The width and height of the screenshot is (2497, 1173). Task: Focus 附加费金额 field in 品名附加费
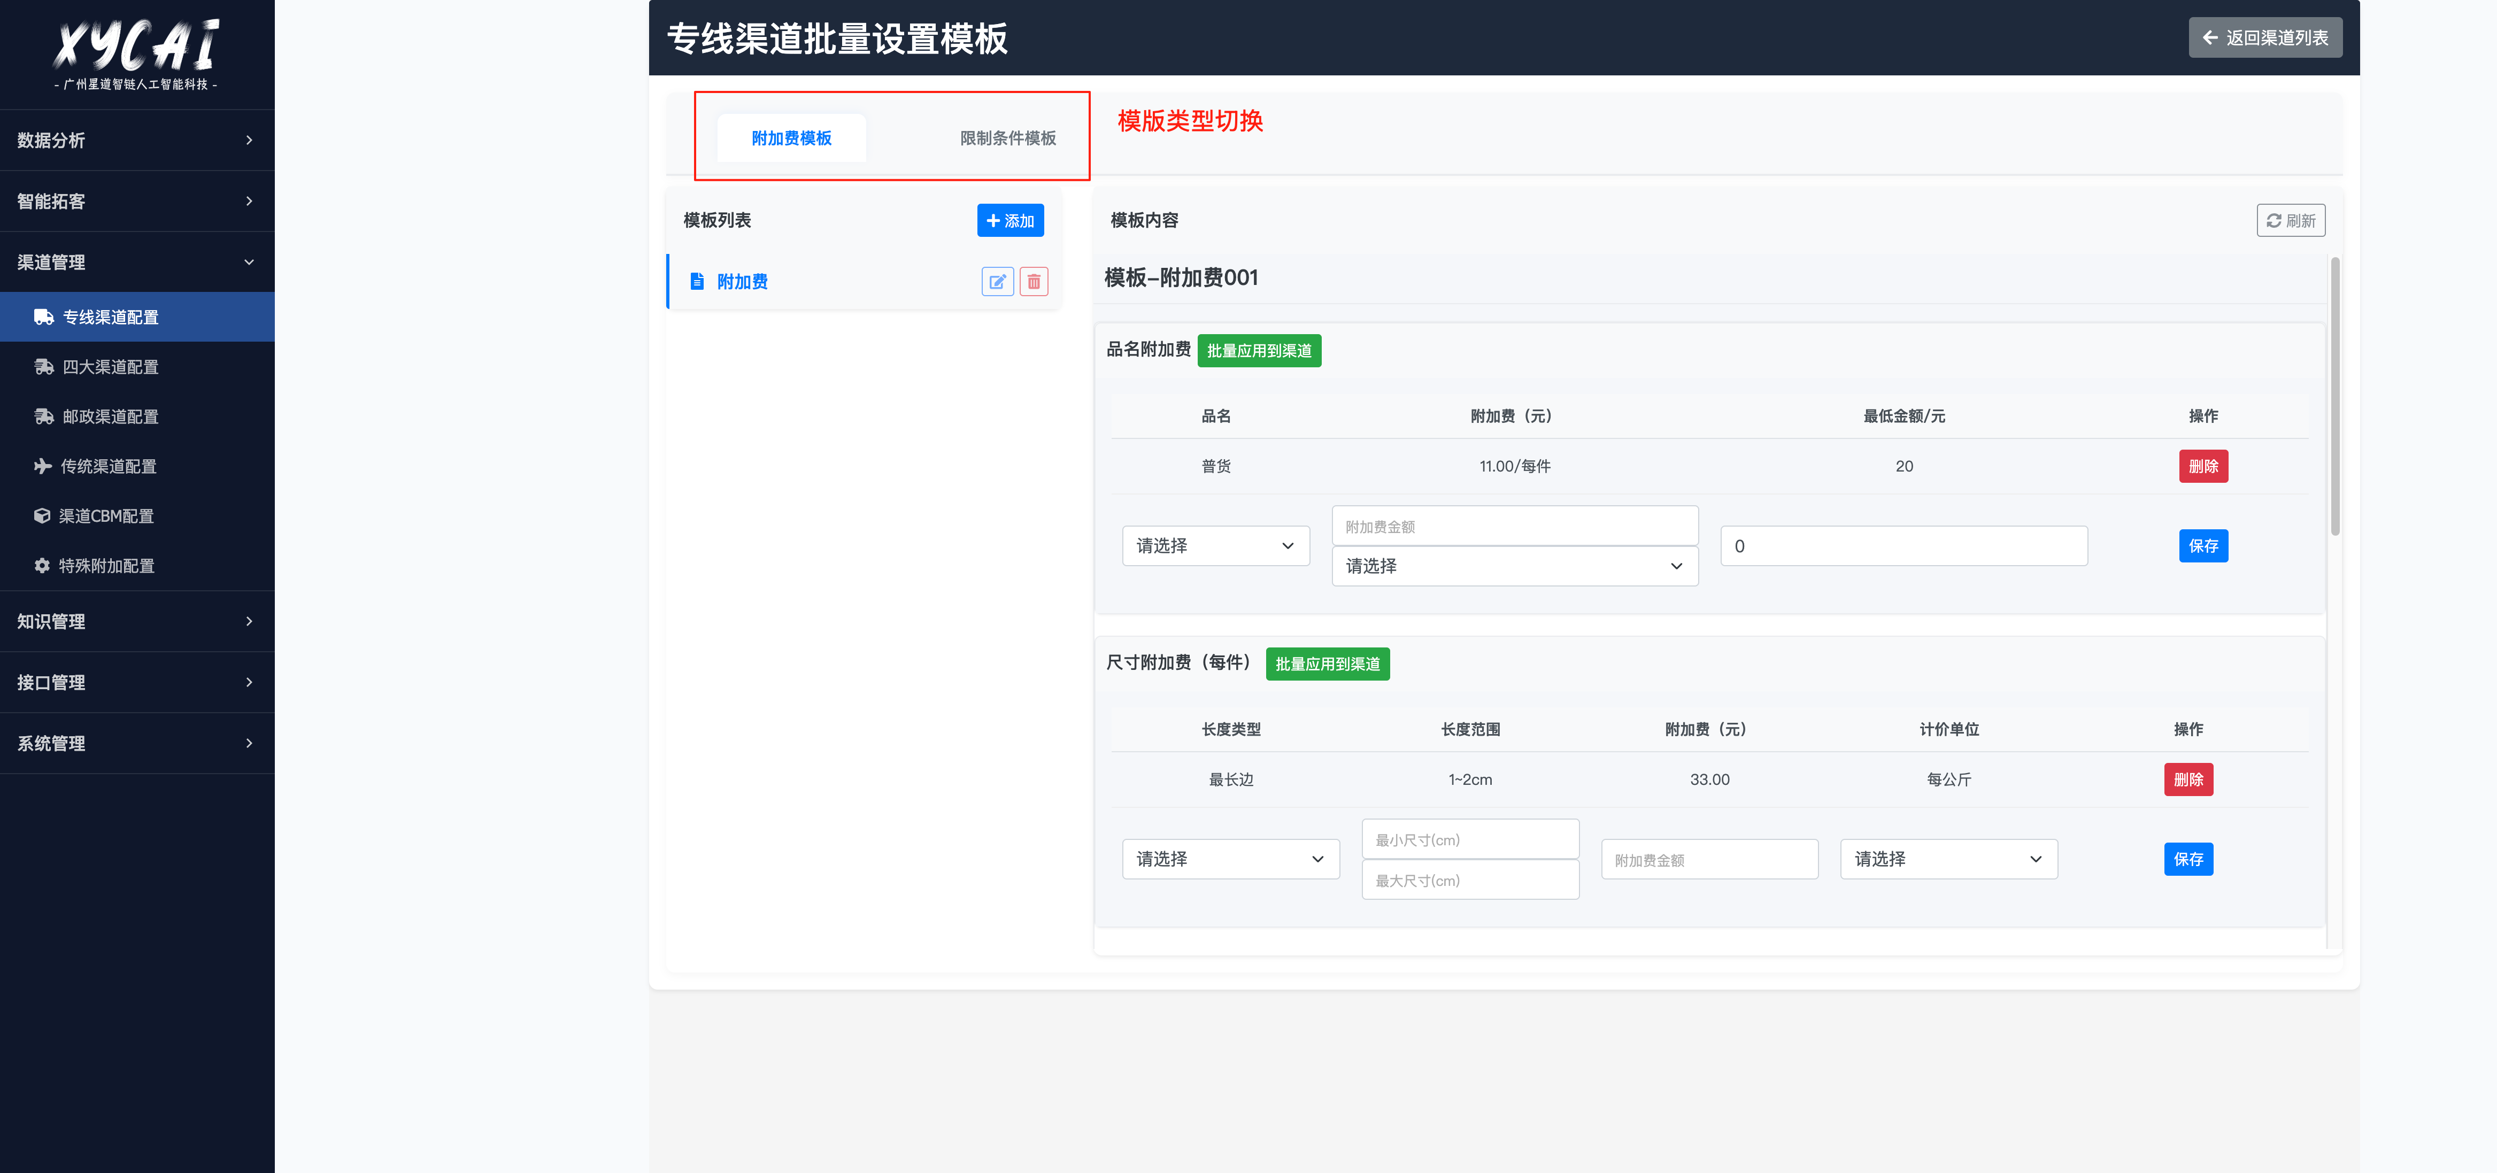click(1514, 527)
